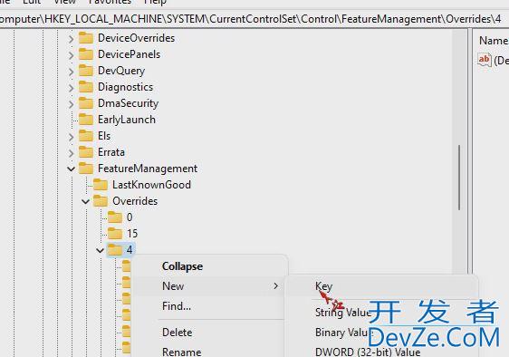The image size is (509, 357).
Task: Collapse the Overrides key
Action: tap(86, 202)
